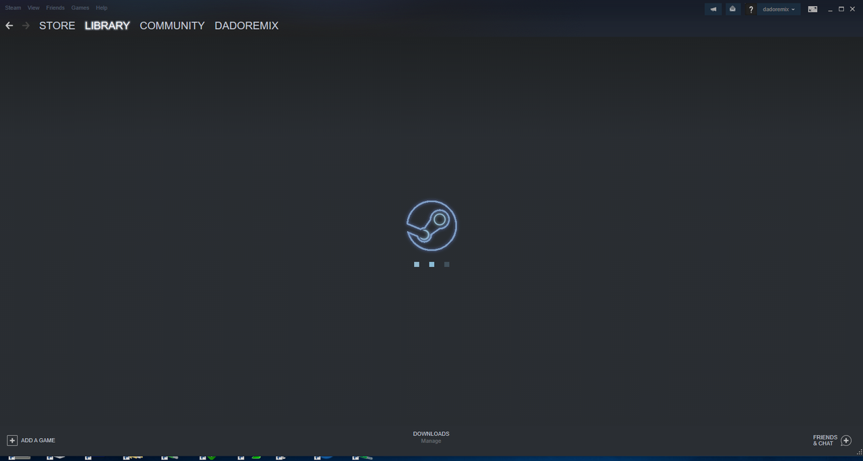Click the question mark help icon
Image resolution: width=863 pixels, height=461 pixels.
(x=751, y=9)
